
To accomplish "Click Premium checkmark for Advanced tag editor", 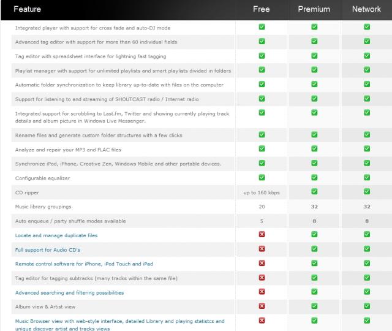I will (314, 41).
